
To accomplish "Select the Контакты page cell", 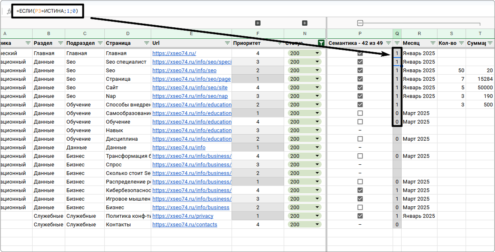I will pos(128,224).
